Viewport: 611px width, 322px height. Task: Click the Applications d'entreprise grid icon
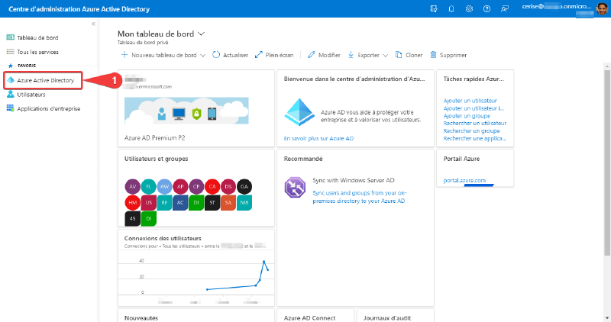click(11, 108)
